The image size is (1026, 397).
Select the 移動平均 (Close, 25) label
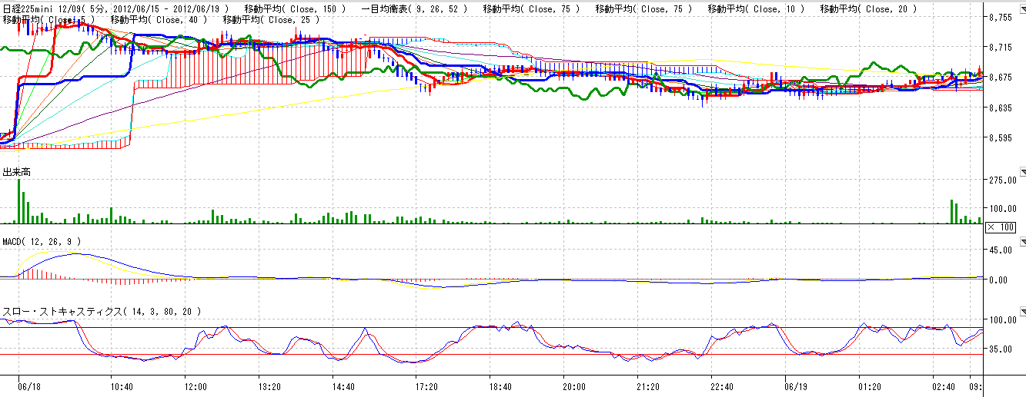(x=271, y=19)
